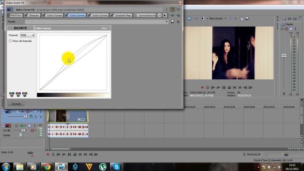Delete the preset with the red X
Screen dimensions: 304x171
(x=178, y=22)
